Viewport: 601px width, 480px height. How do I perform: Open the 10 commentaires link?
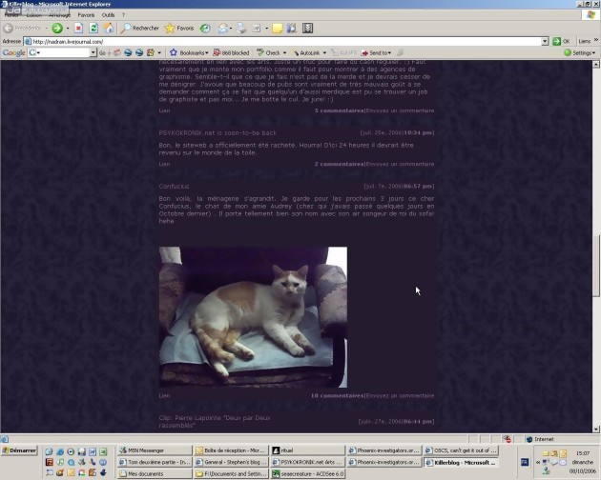click(x=338, y=396)
